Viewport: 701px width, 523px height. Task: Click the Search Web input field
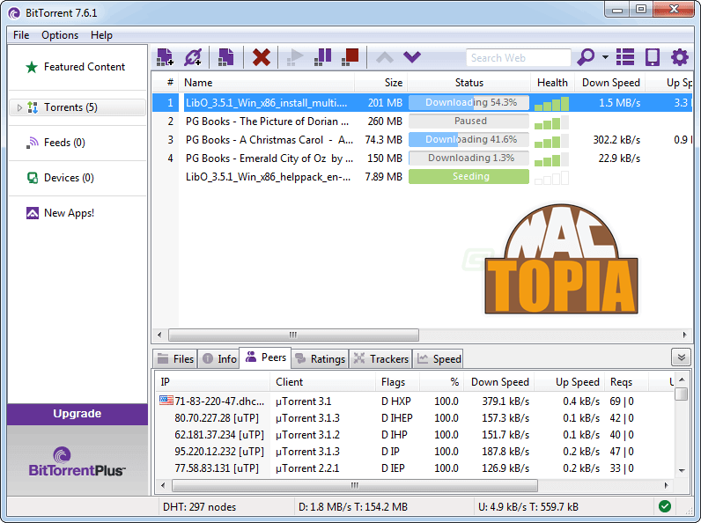click(x=519, y=57)
